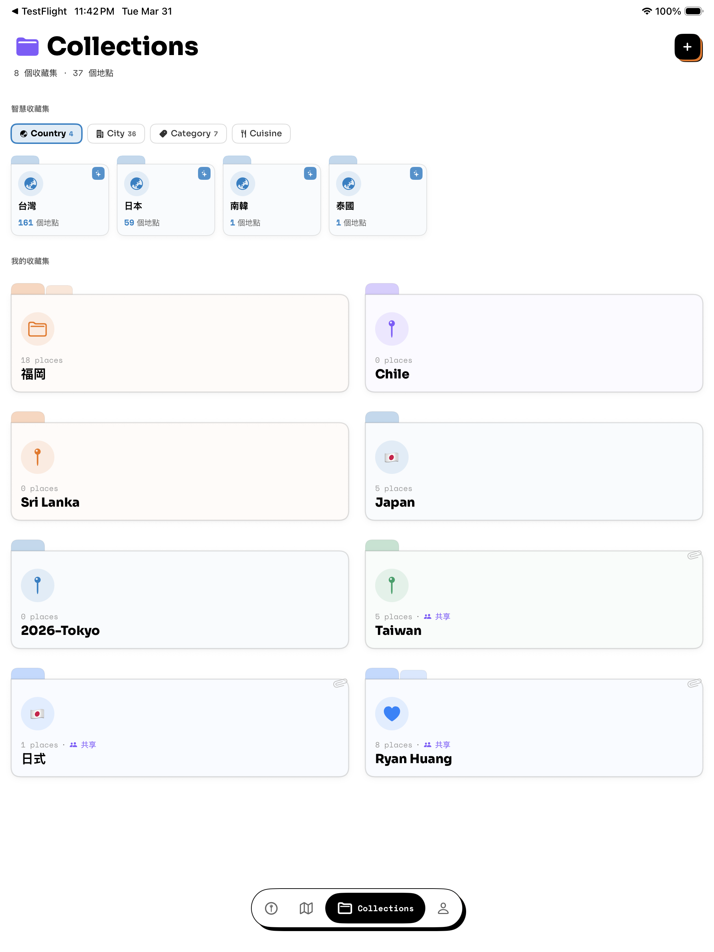
Task: Click the 智慧收藏集 section heading
Action: pos(30,109)
